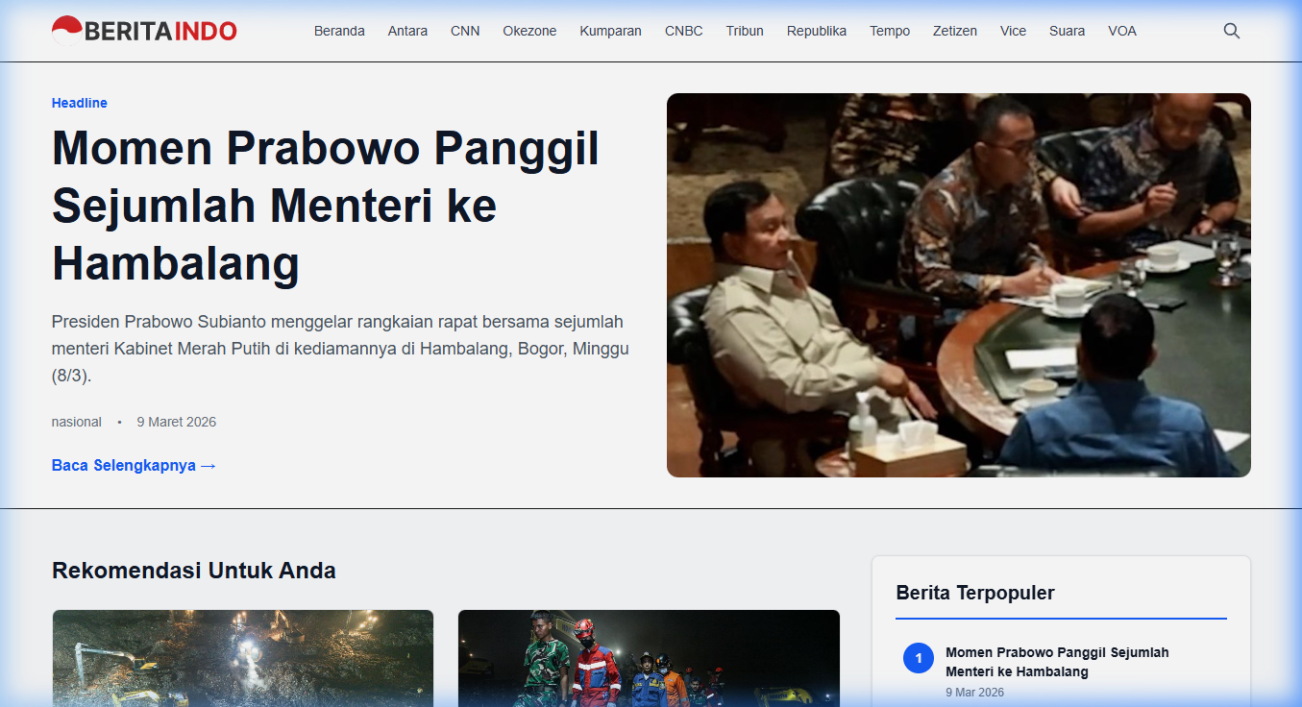The width and height of the screenshot is (1302, 707).
Task: Navigate to the Suara section
Action: (x=1067, y=31)
